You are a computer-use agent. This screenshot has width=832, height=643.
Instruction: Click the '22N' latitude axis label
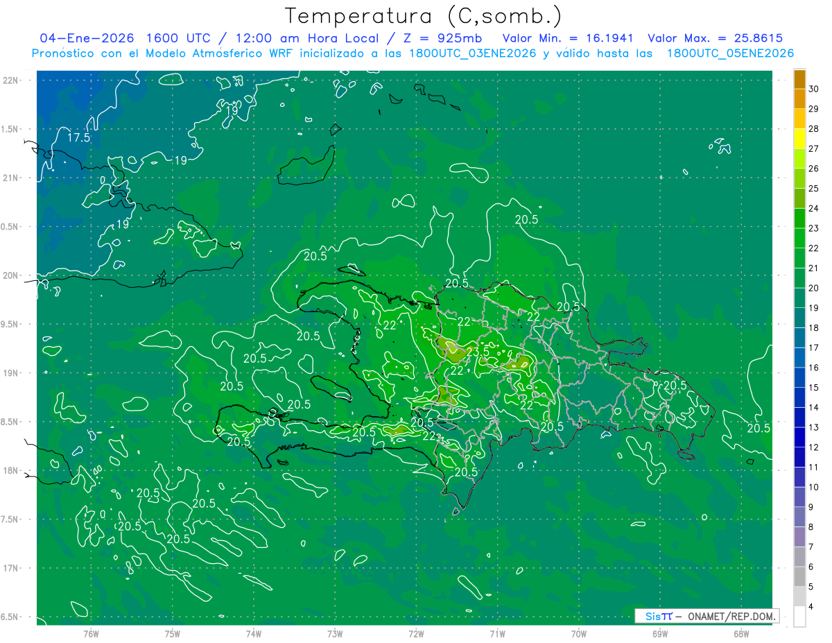click(x=10, y=80)
